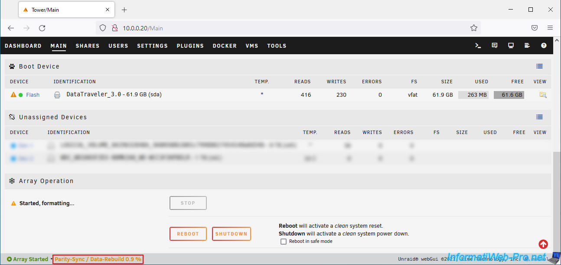This screenshot has width=561, height=265.
Task: Click the help question mark icon
Action: (544, 46)
